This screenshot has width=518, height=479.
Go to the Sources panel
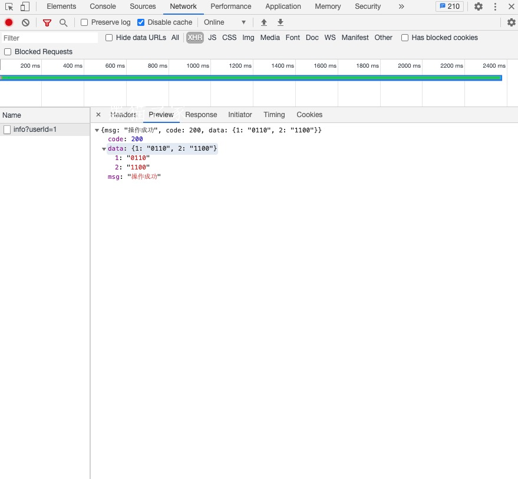pyautogui.click(x=143, y=6)
